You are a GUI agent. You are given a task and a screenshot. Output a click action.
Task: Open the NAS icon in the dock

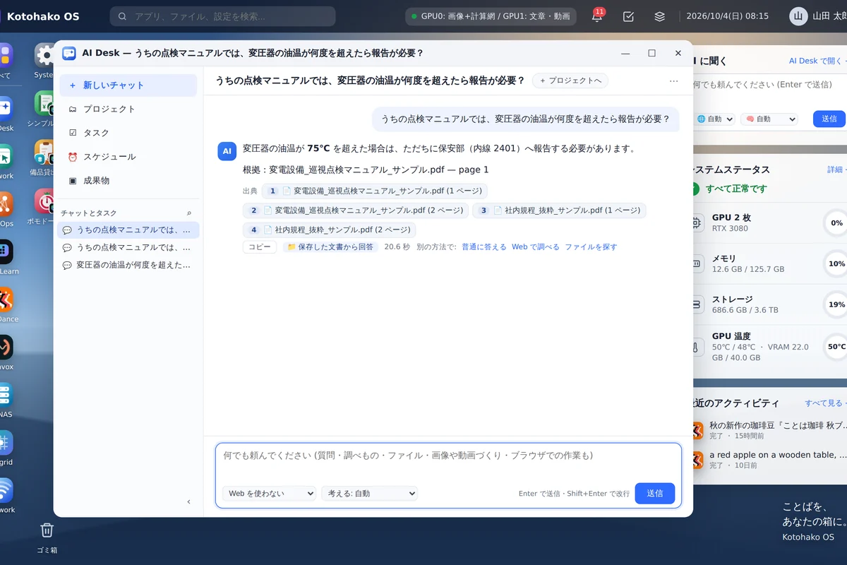(5, 395)
